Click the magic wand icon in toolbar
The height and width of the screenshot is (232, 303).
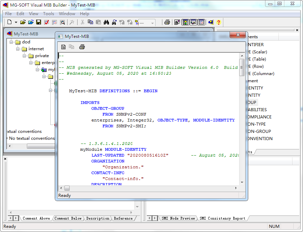(x=72, y=22)
